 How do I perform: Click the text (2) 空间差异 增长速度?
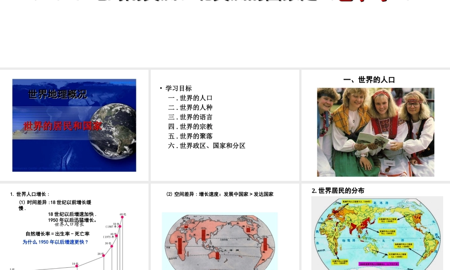tap(220, 194)
